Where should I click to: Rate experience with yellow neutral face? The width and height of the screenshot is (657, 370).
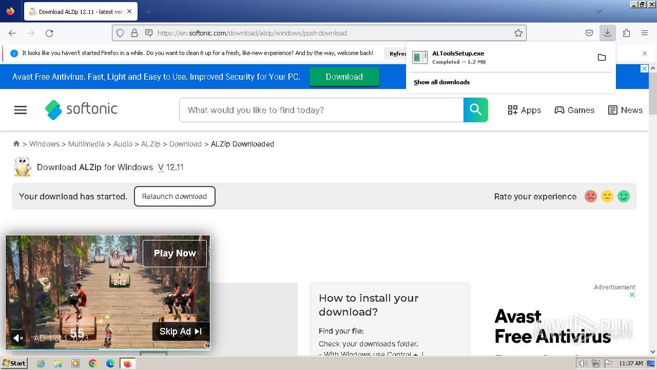(607, 196)
